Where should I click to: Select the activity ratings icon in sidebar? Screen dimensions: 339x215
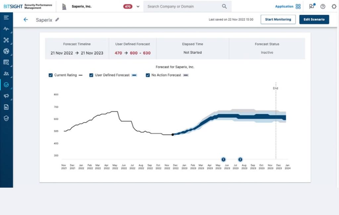tap(6, 29)
